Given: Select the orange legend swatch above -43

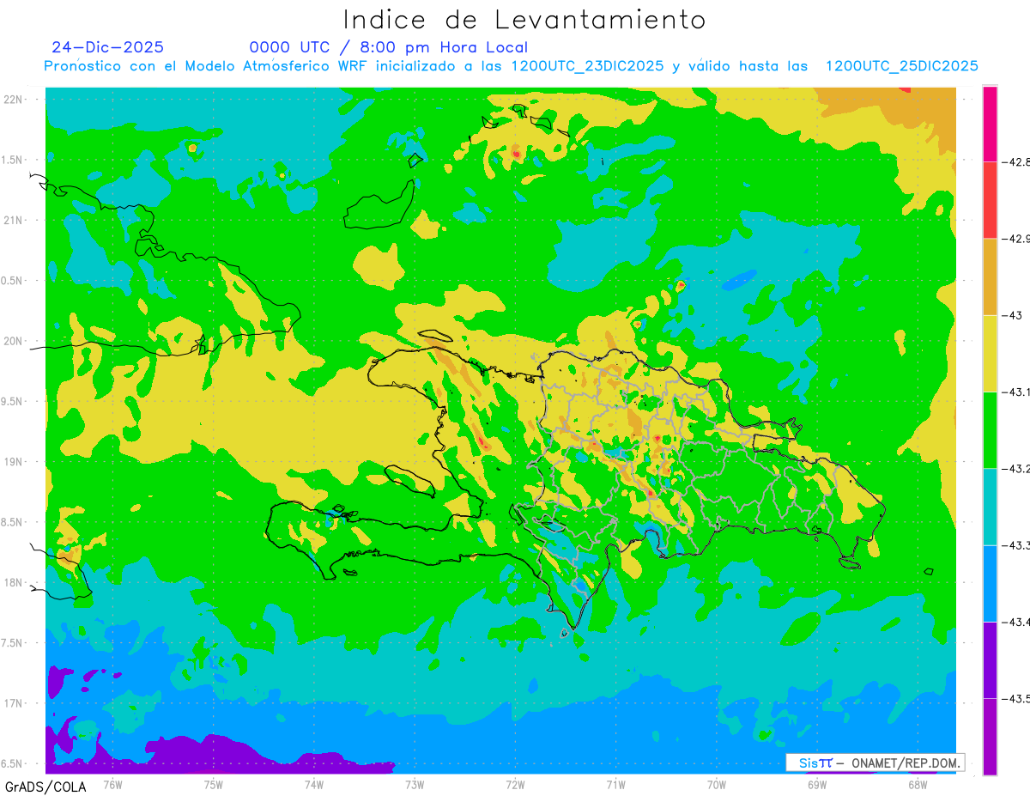Looking at the screenshot, I should point(990,276).
